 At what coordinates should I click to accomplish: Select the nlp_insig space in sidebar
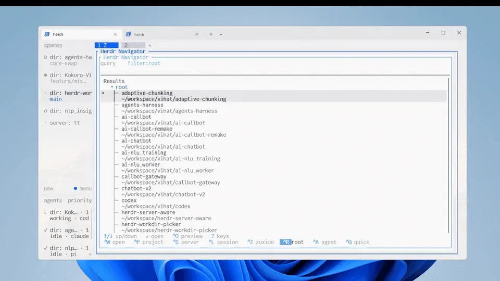click(x=68, y=111)
